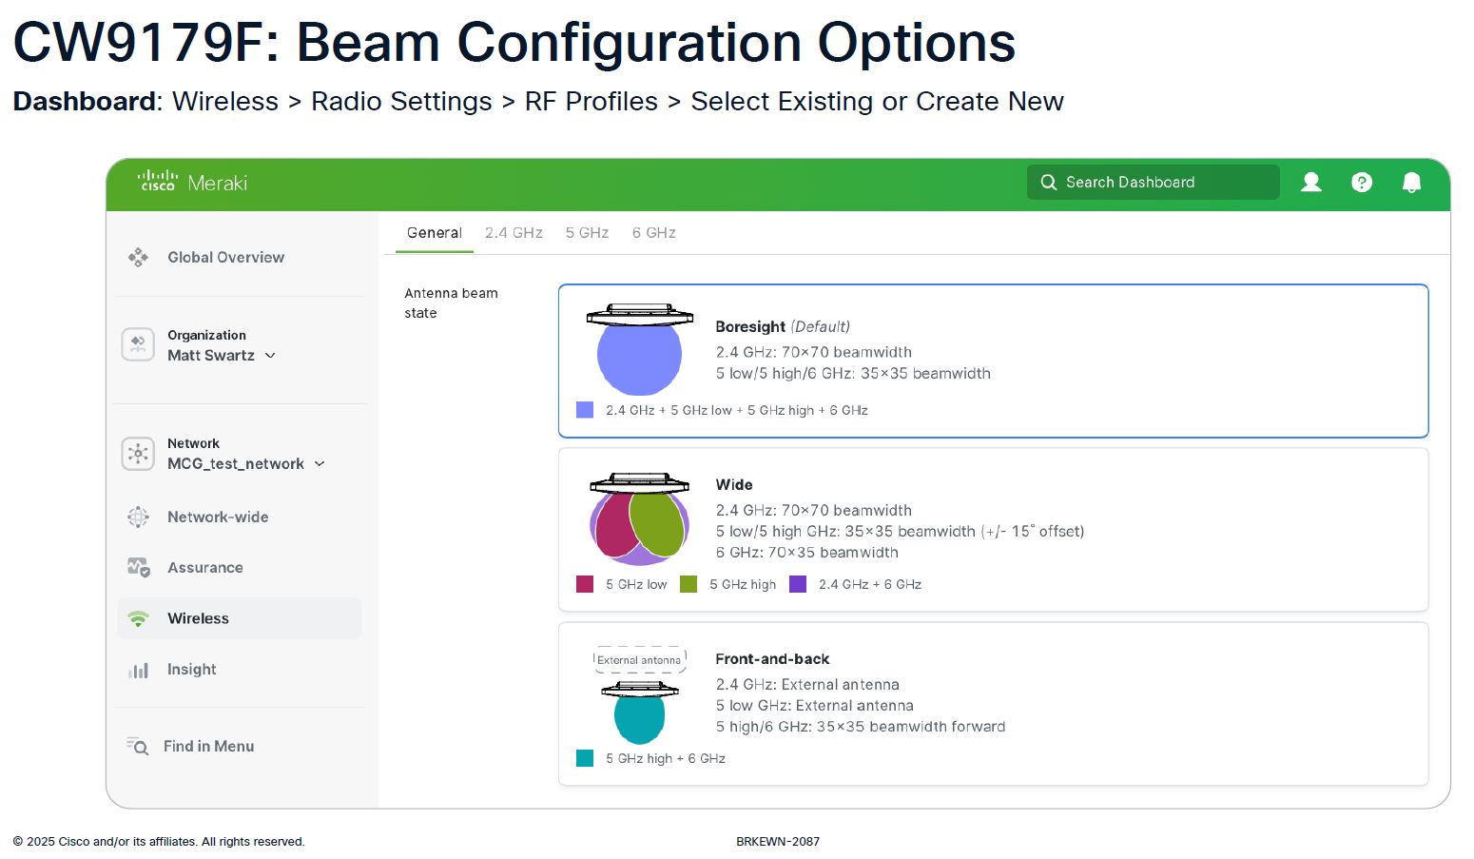Screen dimensions: 1474x859
Task: Click the Search Dashboard field
Action: [1153, 182]
